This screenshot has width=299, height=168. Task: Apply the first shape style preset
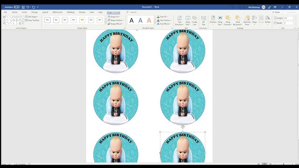[48, 20]
